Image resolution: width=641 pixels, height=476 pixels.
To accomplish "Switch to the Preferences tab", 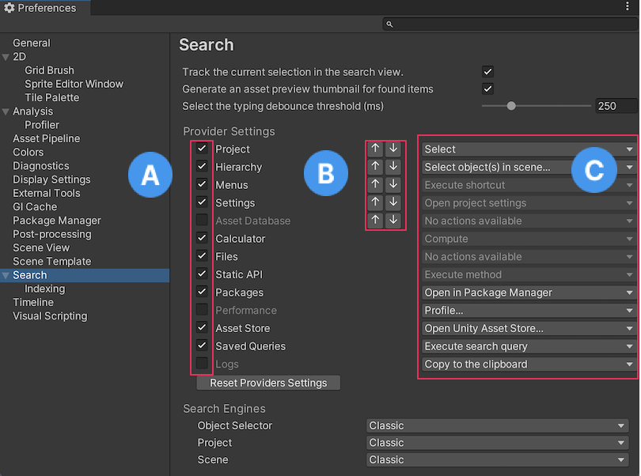I will pos(45,8).
